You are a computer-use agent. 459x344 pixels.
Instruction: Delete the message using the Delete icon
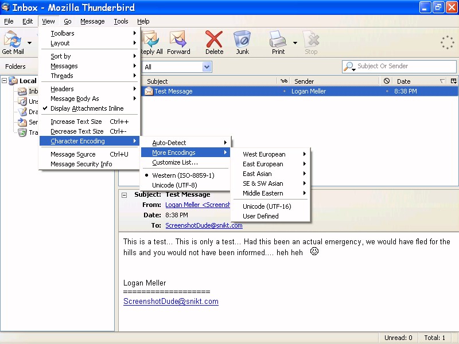pyautogui.click(x=214, y=39)
